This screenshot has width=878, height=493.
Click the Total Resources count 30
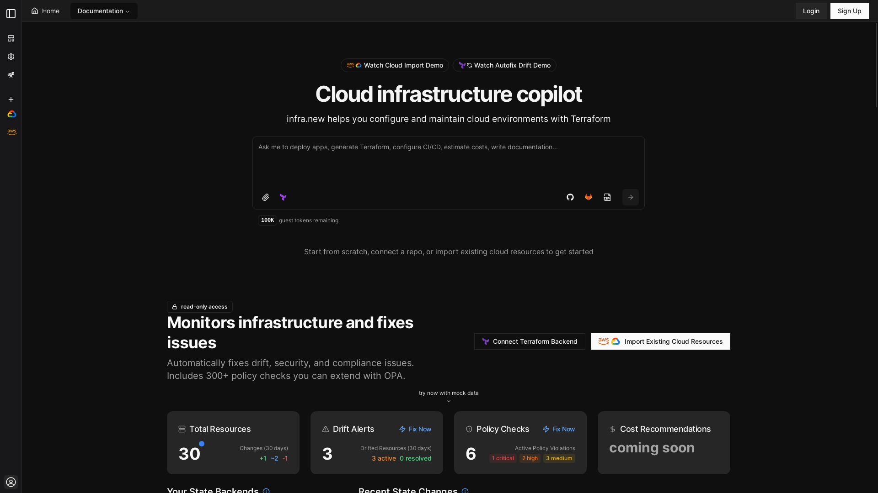[189, 454]
